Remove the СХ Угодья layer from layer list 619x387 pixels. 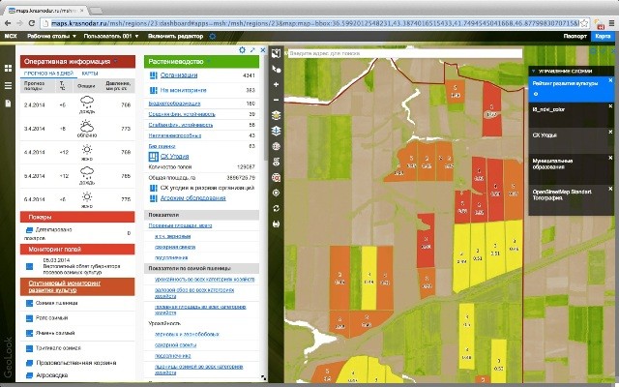tap(610, 132)
